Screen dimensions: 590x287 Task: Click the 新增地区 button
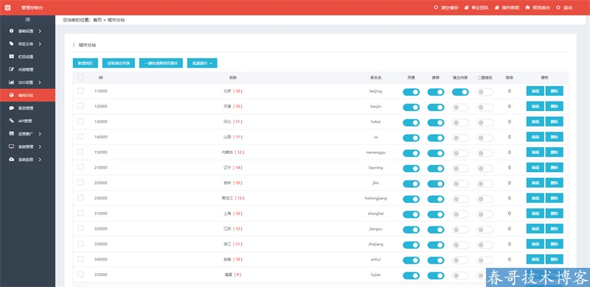(x=86, y=63)
